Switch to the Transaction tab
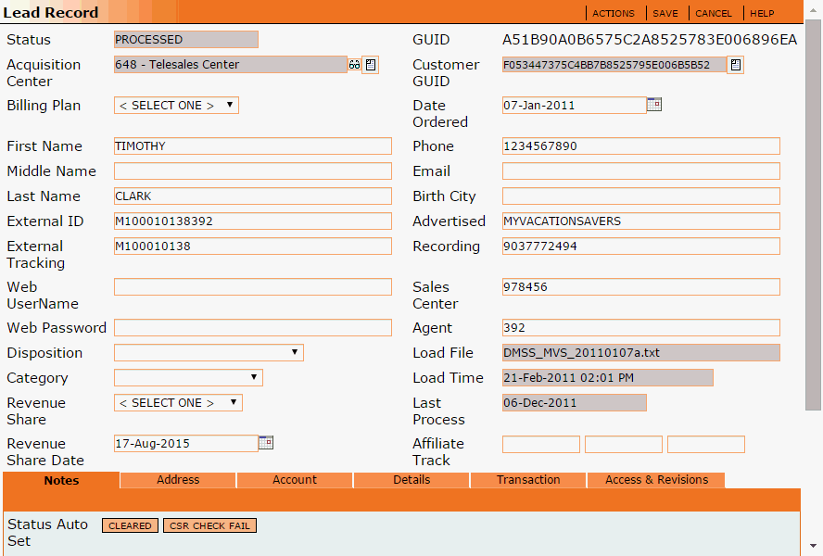 528,480
